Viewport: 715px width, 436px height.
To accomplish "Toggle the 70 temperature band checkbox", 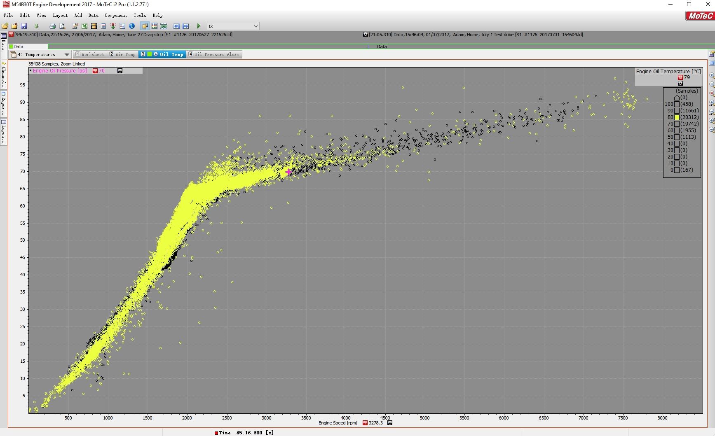I will (x=677, y=124).
